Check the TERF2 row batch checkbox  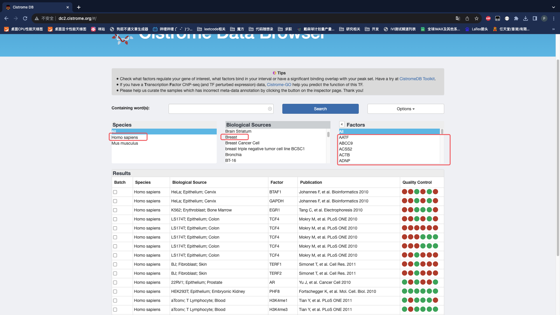pyautogui.click(x=115, y=274)
